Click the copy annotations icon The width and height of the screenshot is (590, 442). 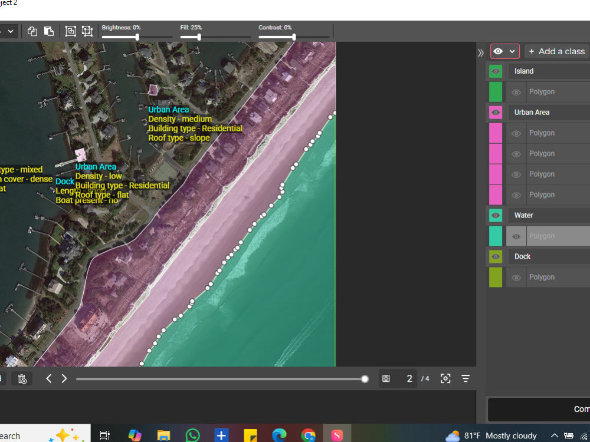32,31
